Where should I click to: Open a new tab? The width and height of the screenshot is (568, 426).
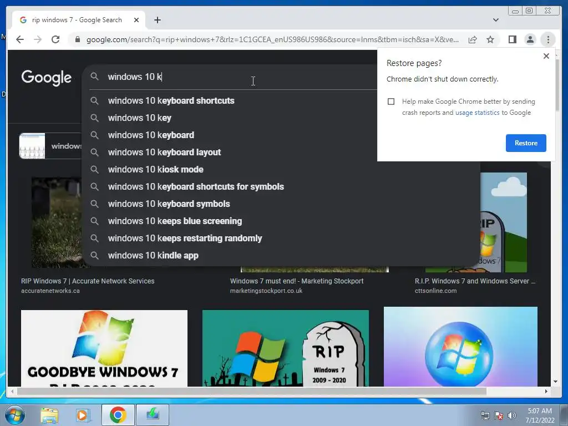[x=157, y=20]
